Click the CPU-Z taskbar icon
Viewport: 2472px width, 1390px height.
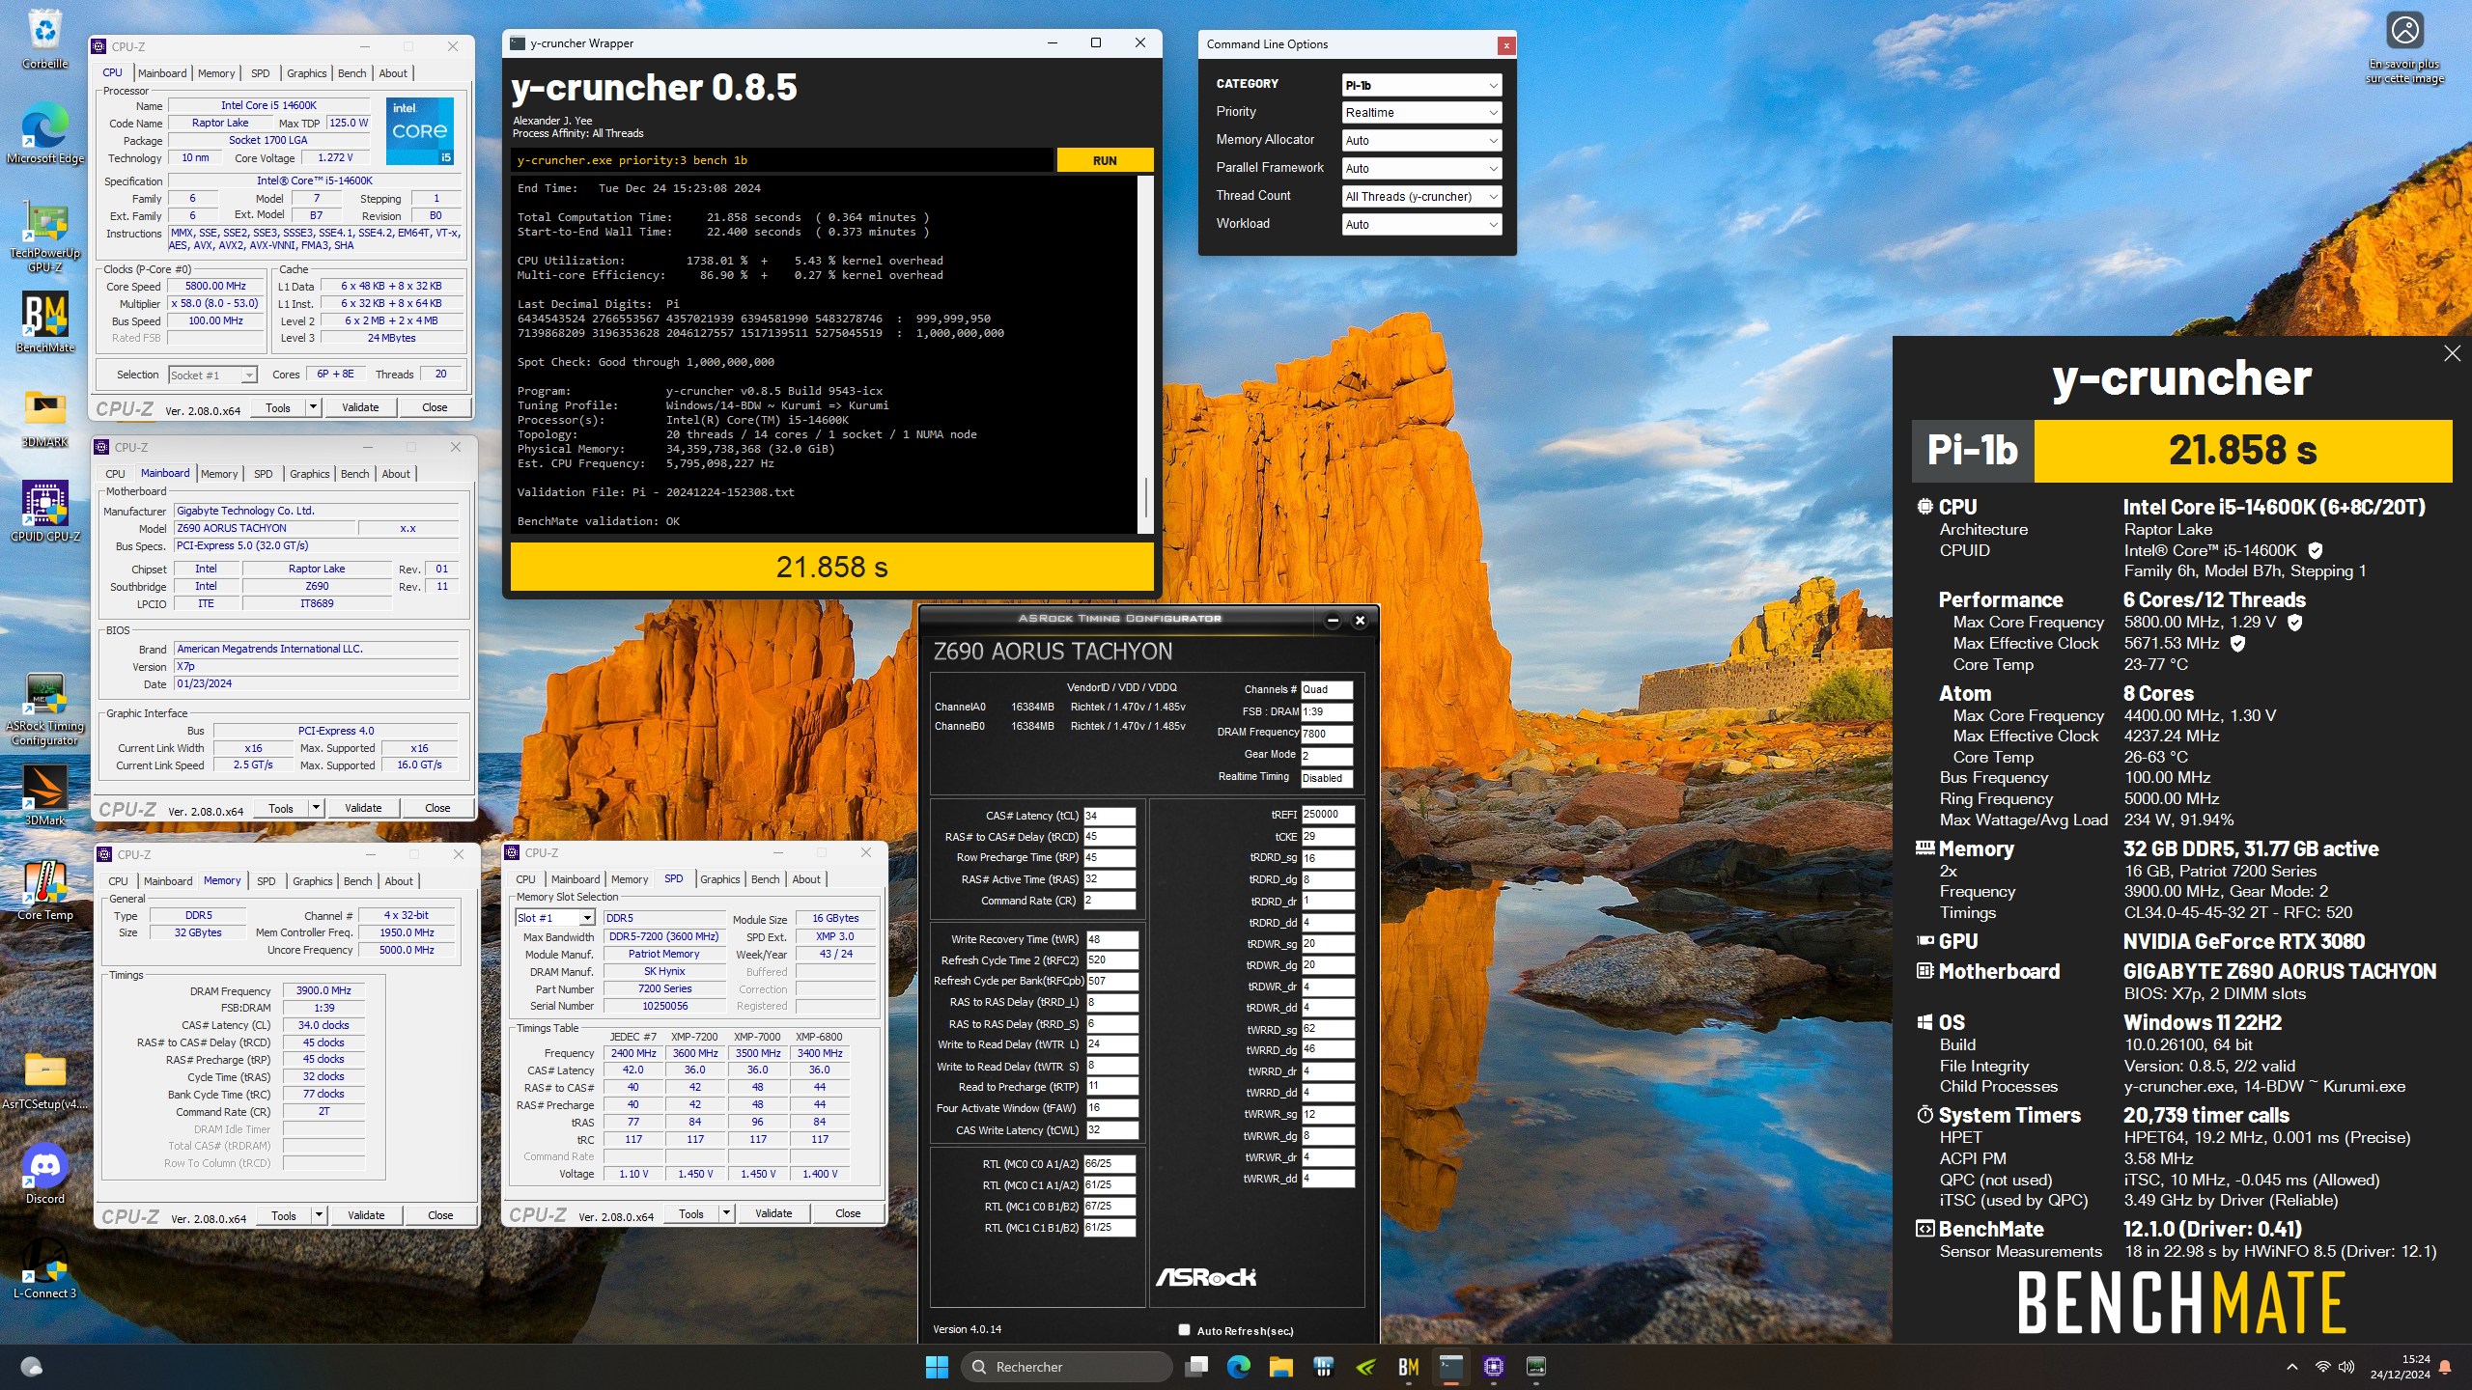(1494, 1367)
